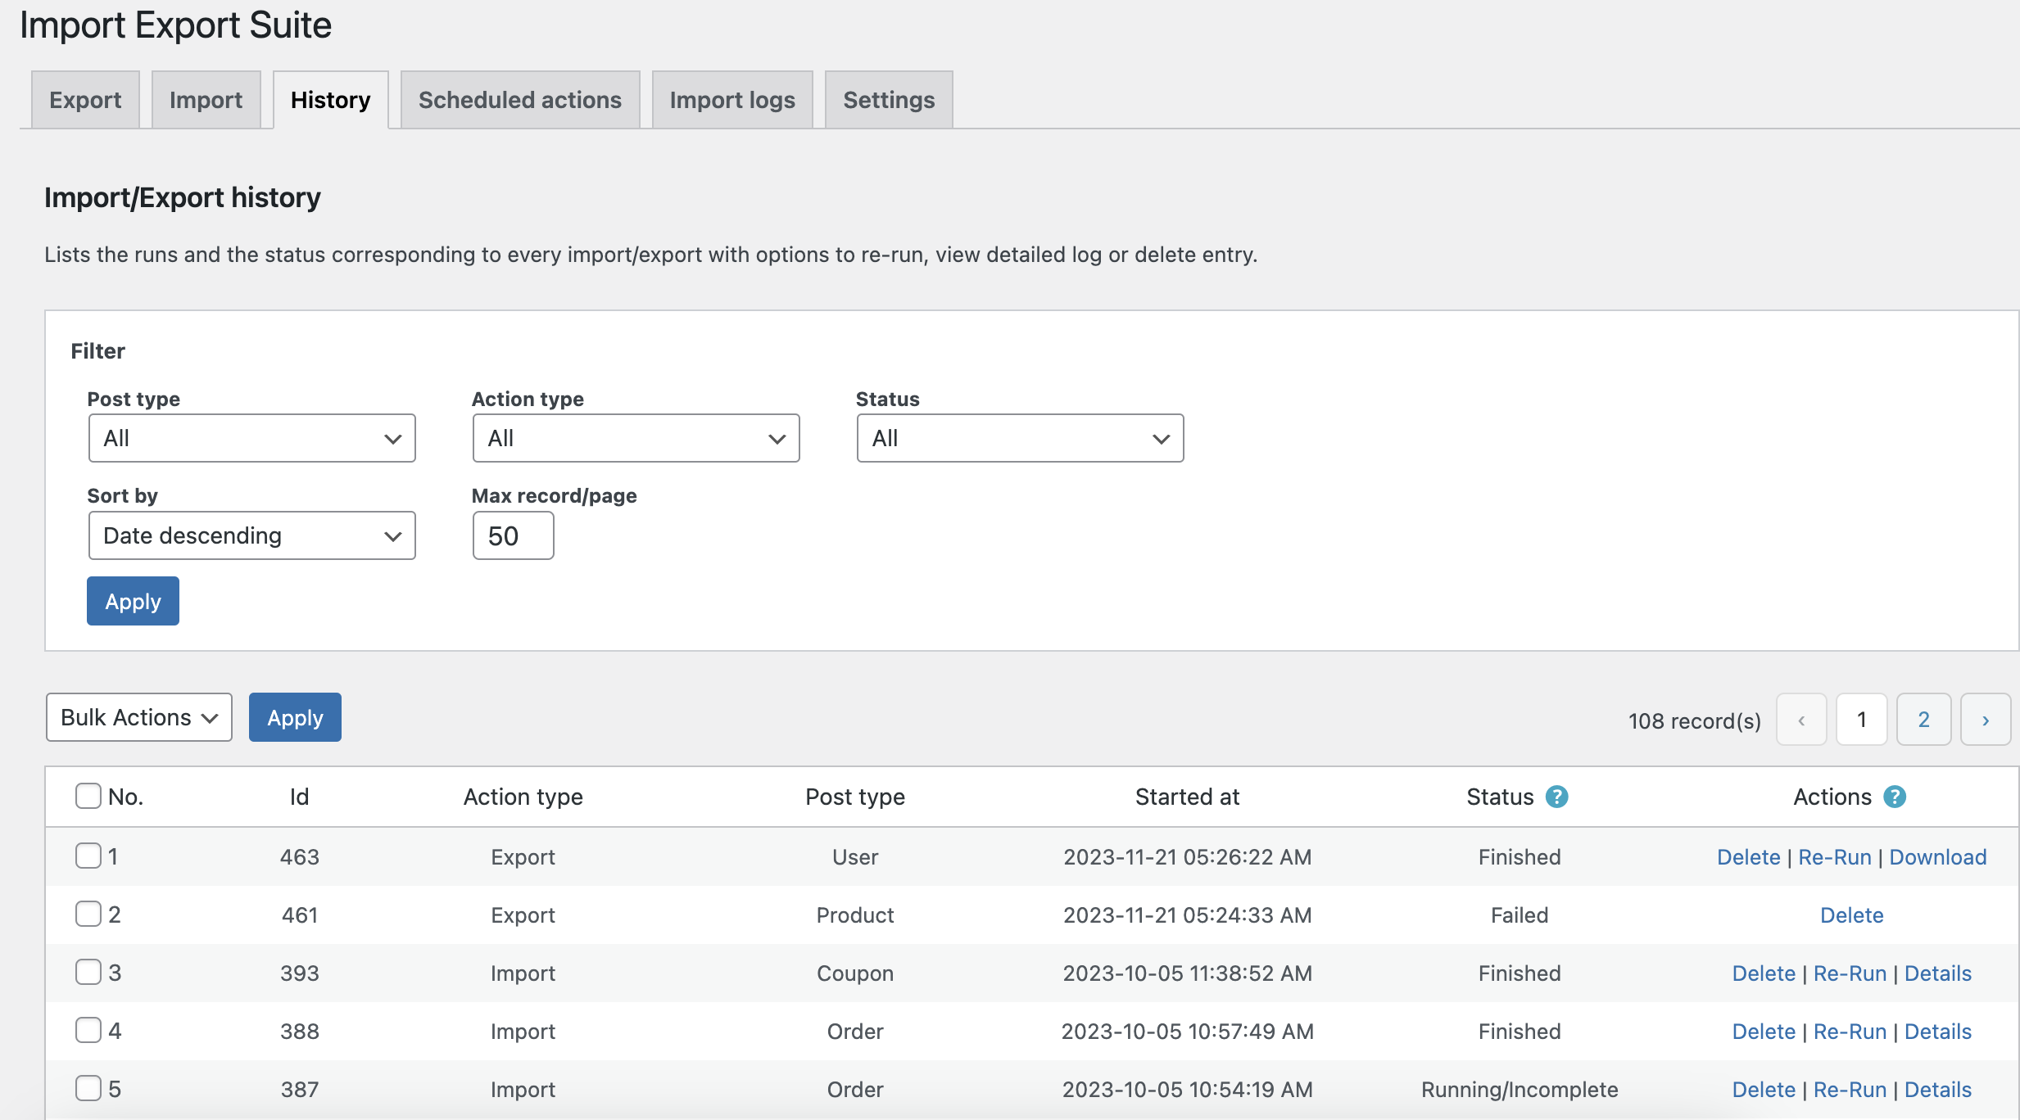Open the Post type dropdown
The height and width of the screenshot is (1120, 2020).
tap(251, 438)
